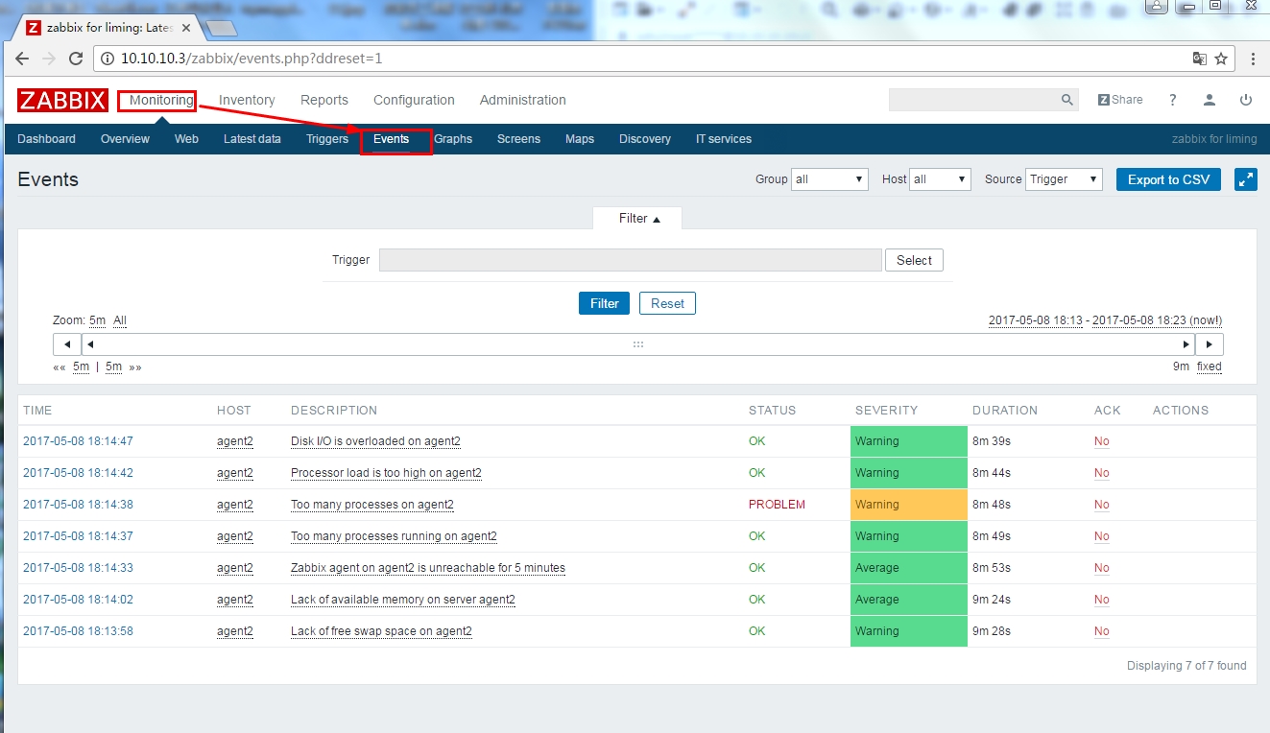Open 'Too many processes on agent2' trigger
The height and width of the screenshot is (733, 1270).
(372, 505)
